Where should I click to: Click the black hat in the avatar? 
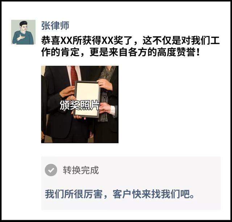(24, 23)
